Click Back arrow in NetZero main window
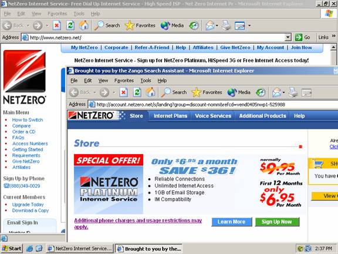 click(x=7, y=25)
